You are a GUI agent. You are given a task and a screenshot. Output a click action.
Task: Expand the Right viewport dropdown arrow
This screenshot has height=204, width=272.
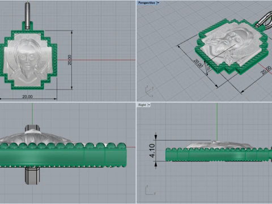(x=149, y=105)
